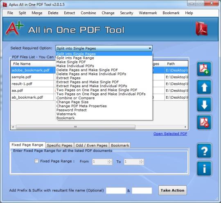Screen dimensions: 221x203
Task: Click scroll right arrow of file list
Action: coord(185,127)
